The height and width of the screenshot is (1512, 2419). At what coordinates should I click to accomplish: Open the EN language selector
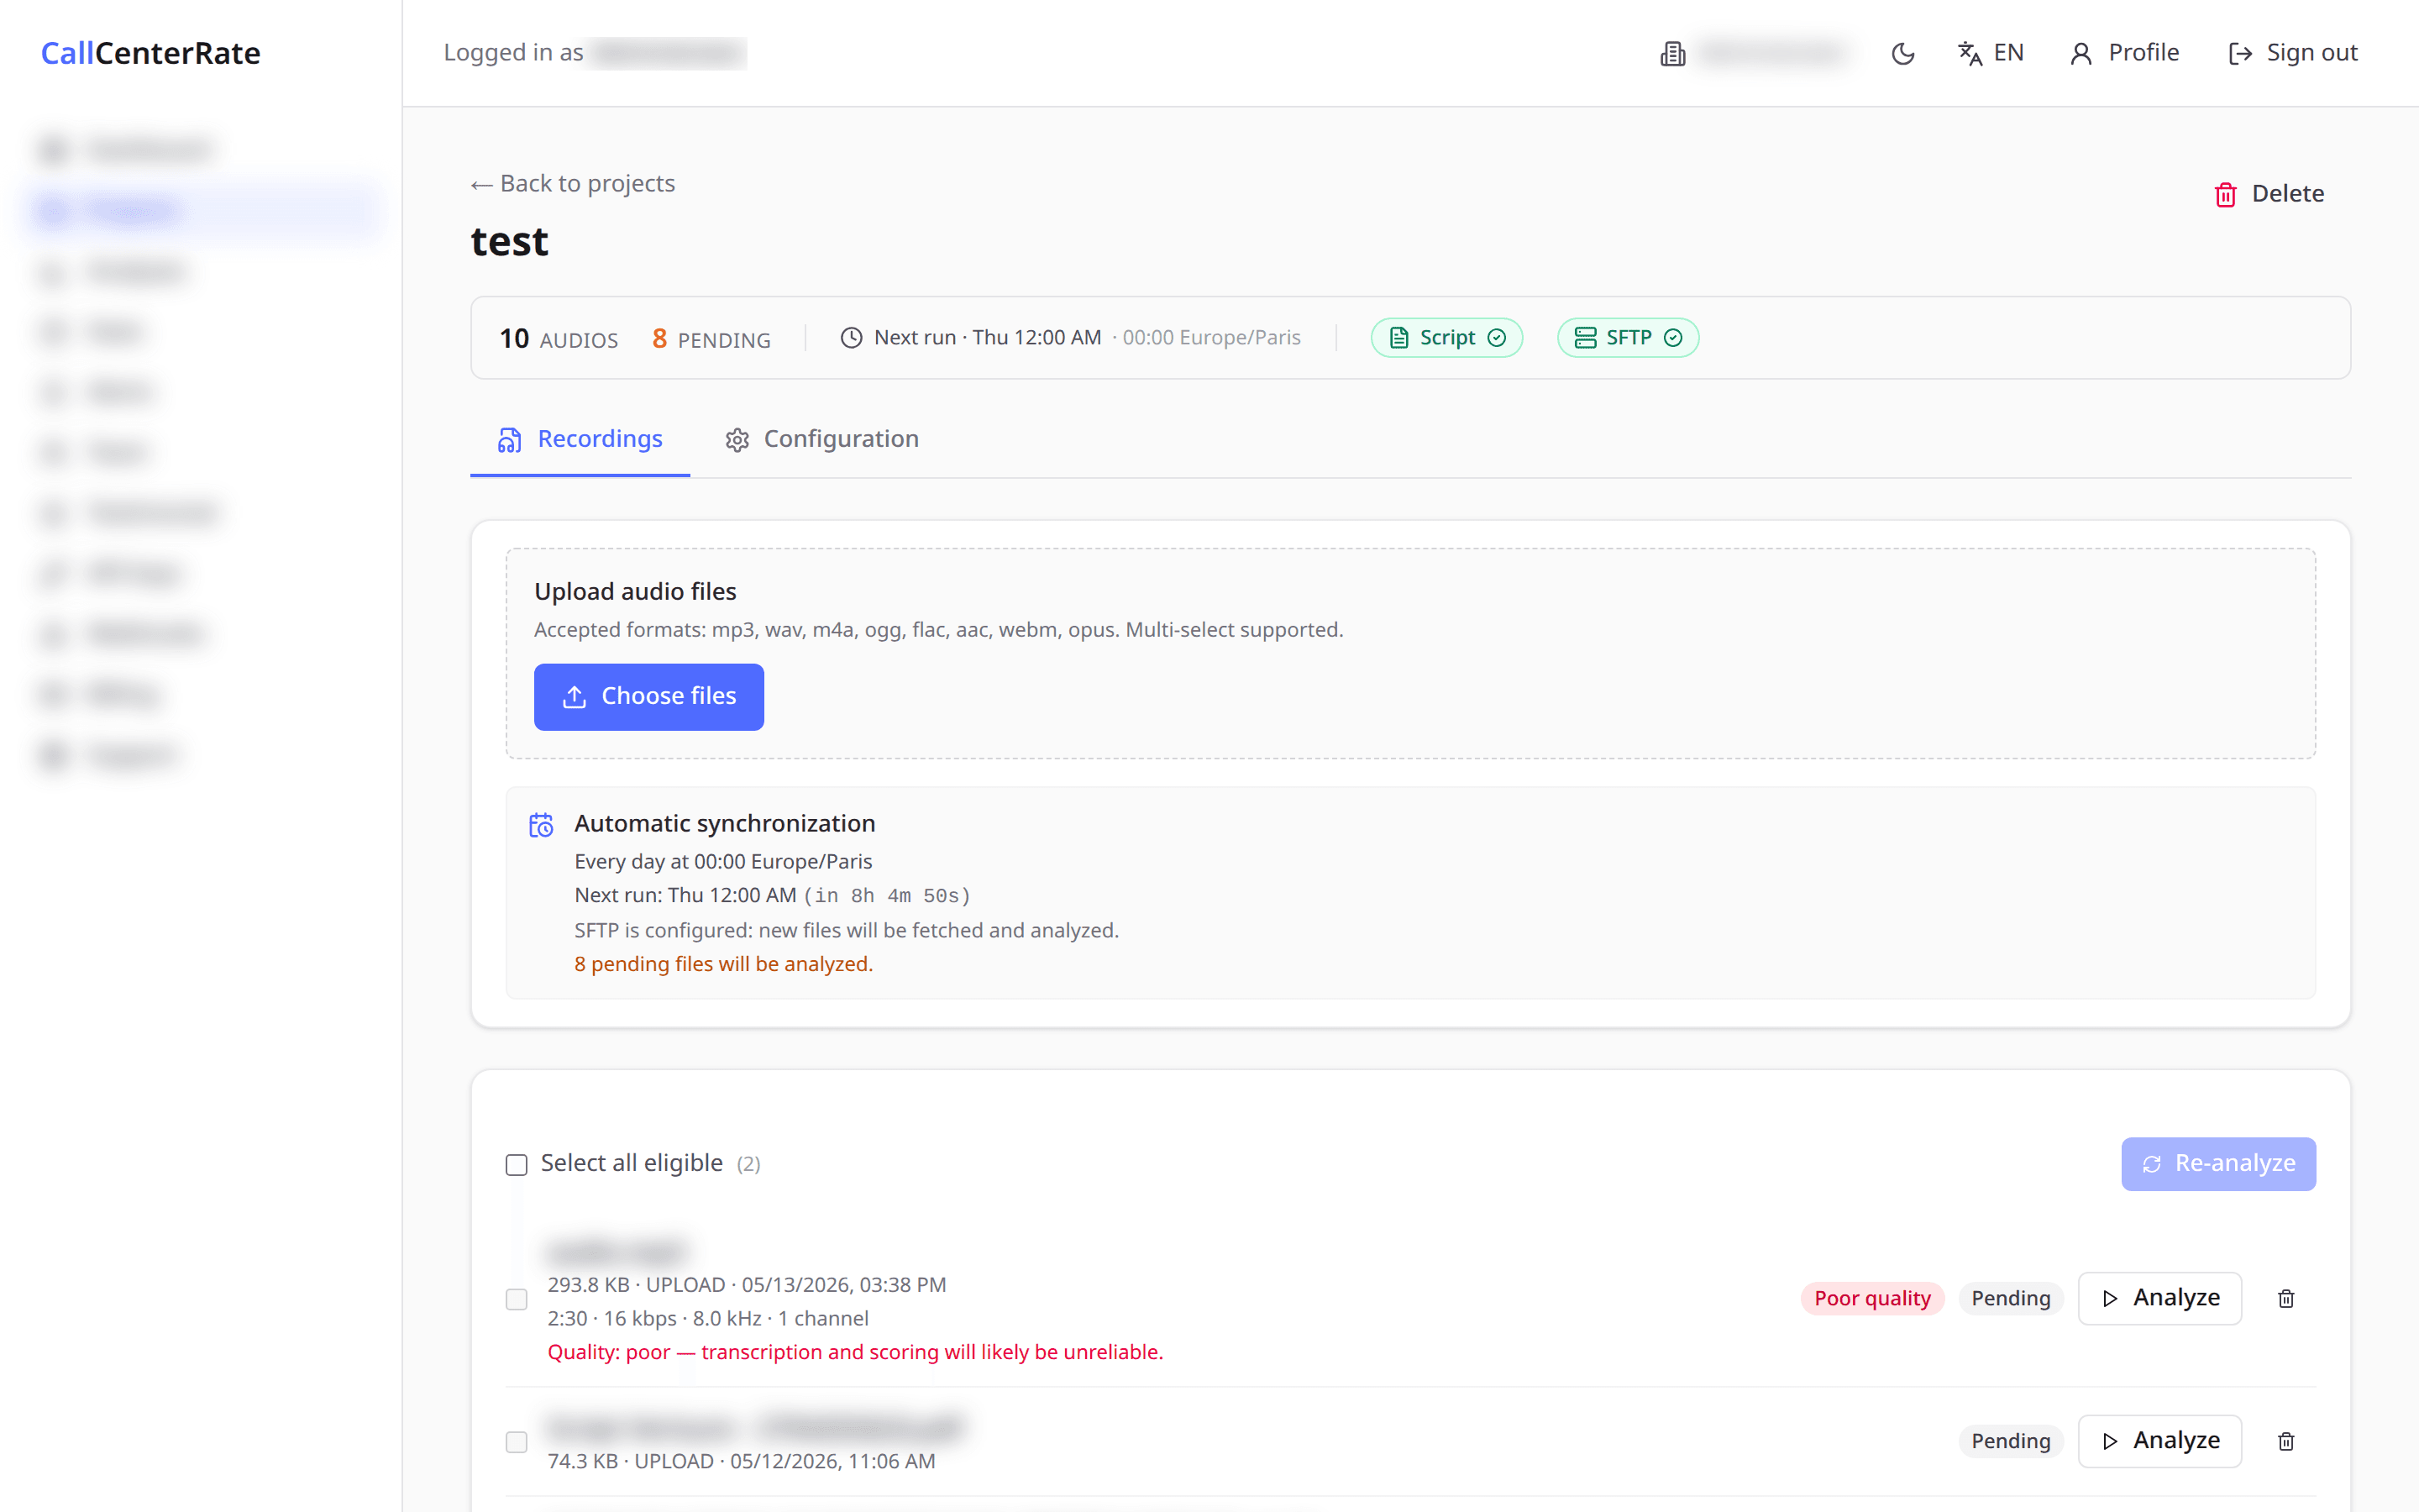1990,53
